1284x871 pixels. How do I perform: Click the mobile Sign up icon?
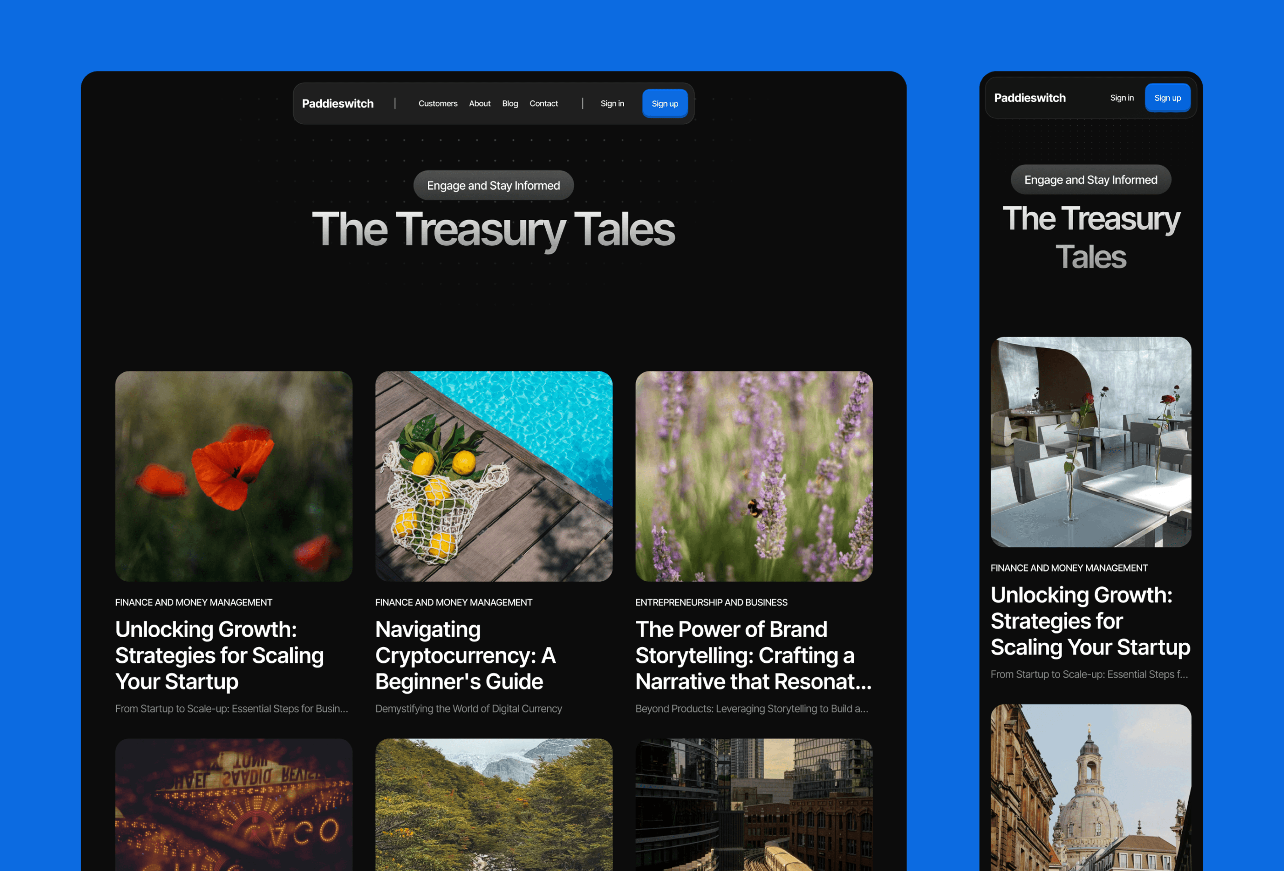(x=1168, y=97)
